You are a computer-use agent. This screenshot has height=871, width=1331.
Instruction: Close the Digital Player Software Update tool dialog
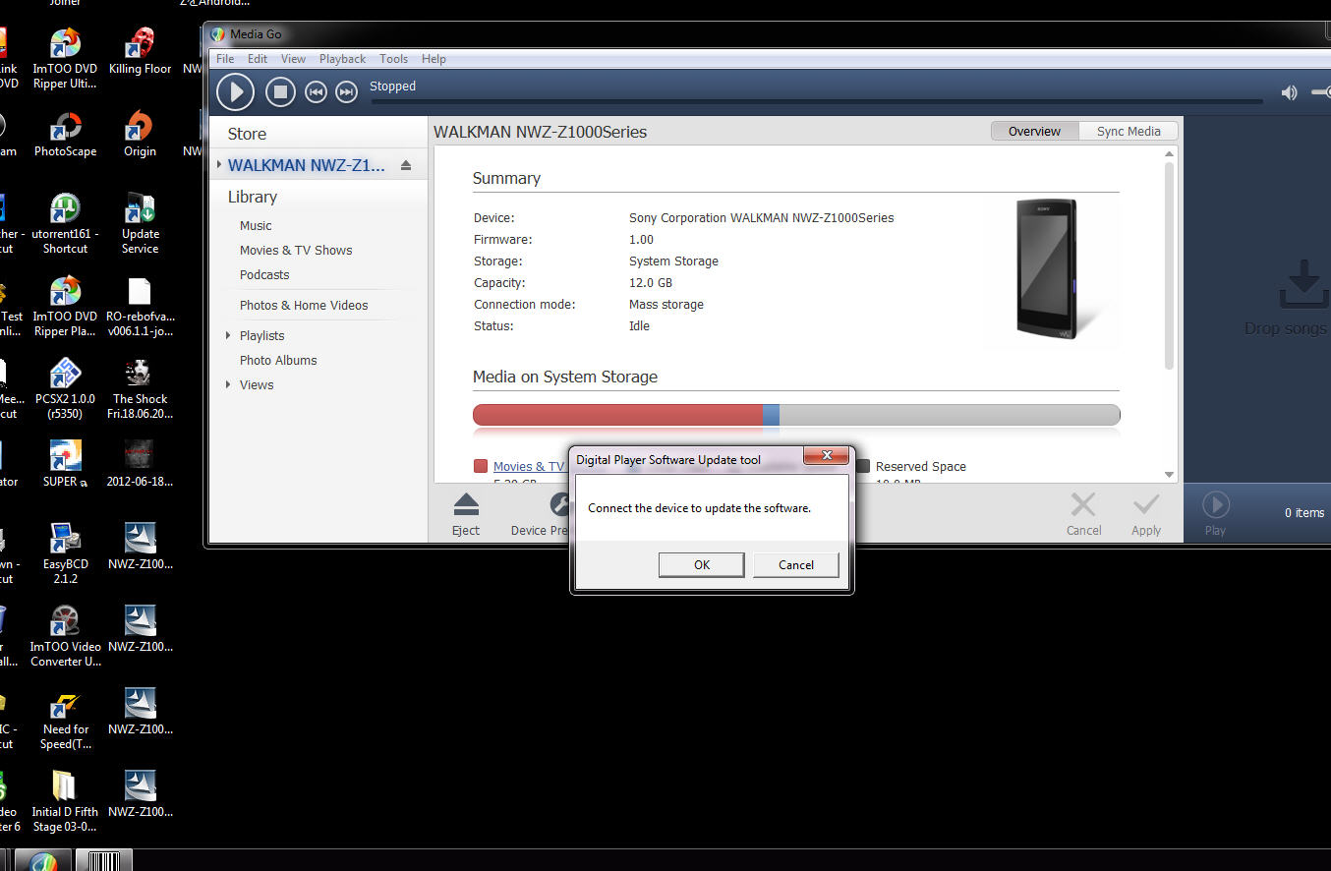(826, 456)
